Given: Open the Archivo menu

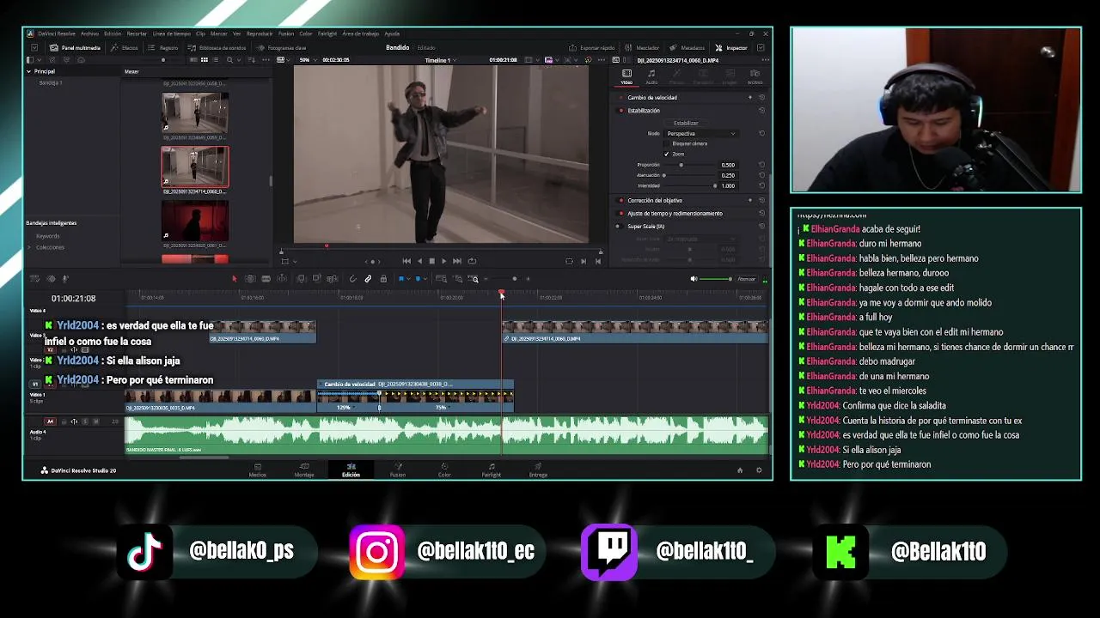Looking at the screenshot, I should (x=89, y=33).
